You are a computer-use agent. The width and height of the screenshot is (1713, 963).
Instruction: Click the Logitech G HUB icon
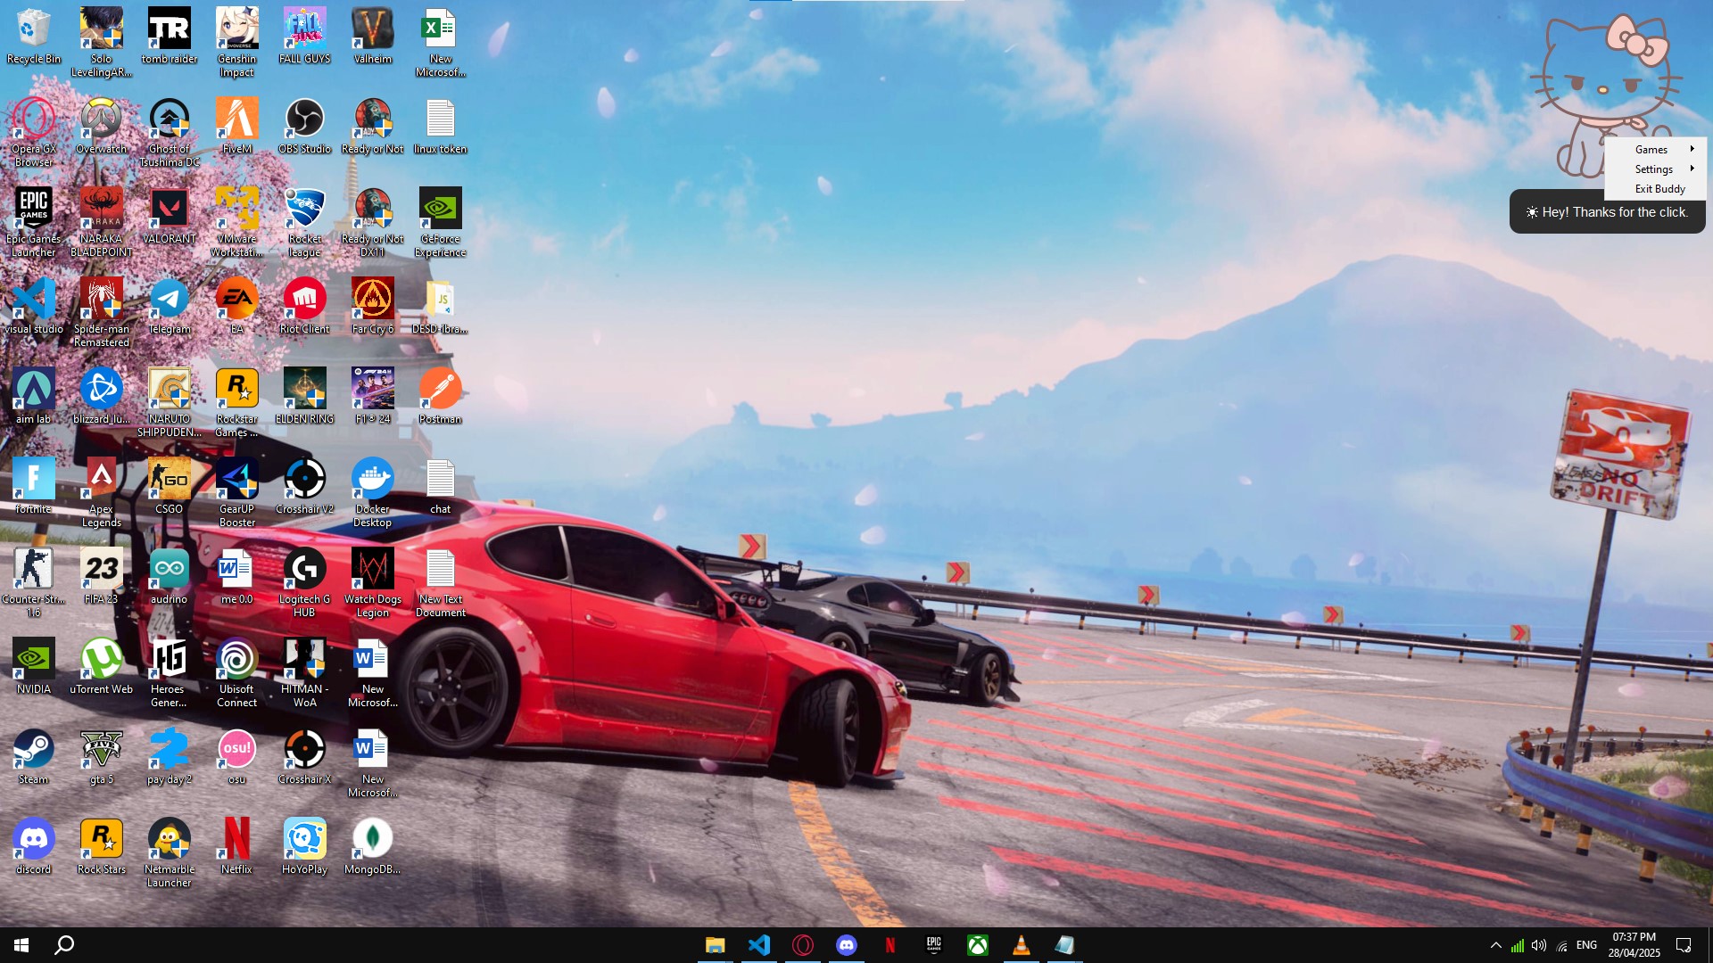pyautogui.click(x=304, y=583)
